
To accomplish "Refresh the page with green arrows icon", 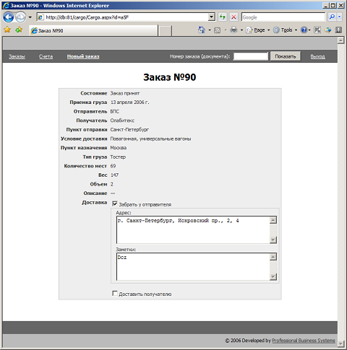I will (x=223, y=17).
